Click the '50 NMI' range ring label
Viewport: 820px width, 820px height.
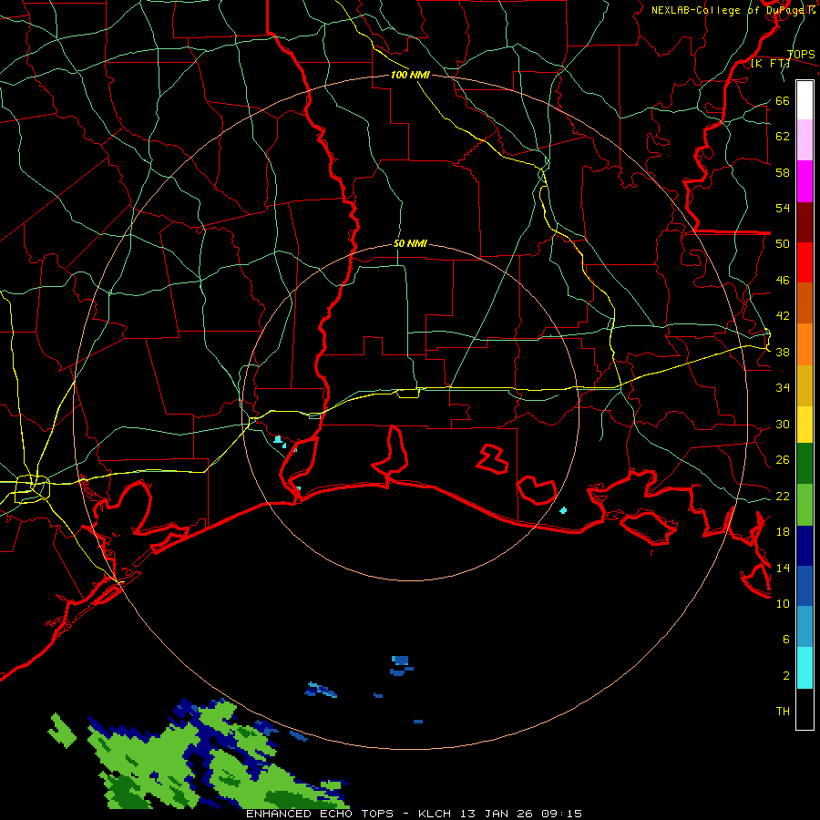[410, 243]
